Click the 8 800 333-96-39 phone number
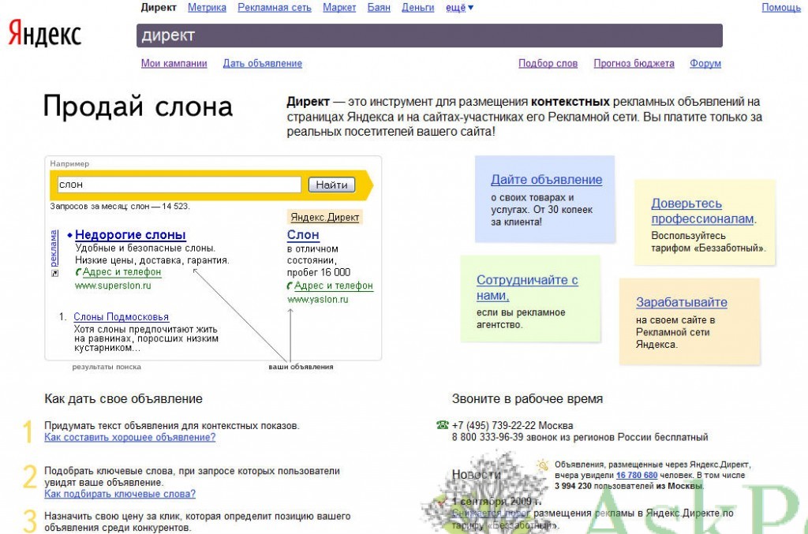 [488, 437]
